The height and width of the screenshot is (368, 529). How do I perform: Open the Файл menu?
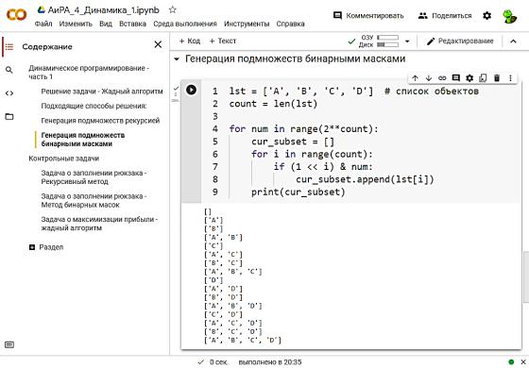[43, 24]
